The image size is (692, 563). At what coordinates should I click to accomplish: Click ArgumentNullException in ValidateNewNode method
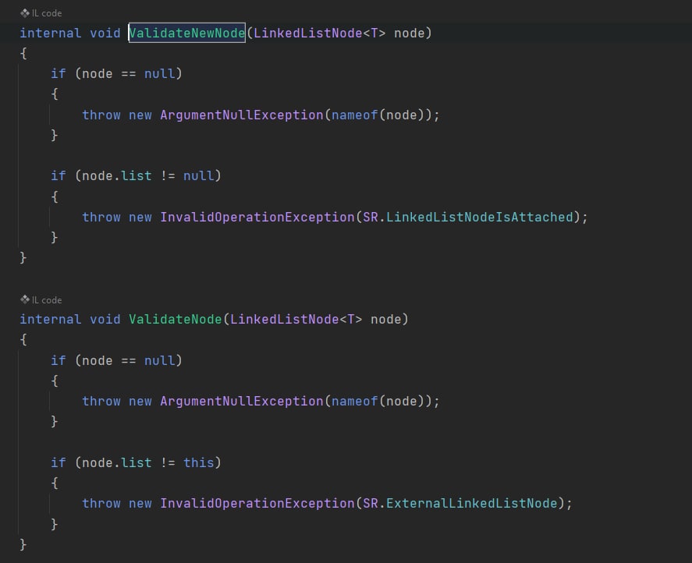coord(242,115)
